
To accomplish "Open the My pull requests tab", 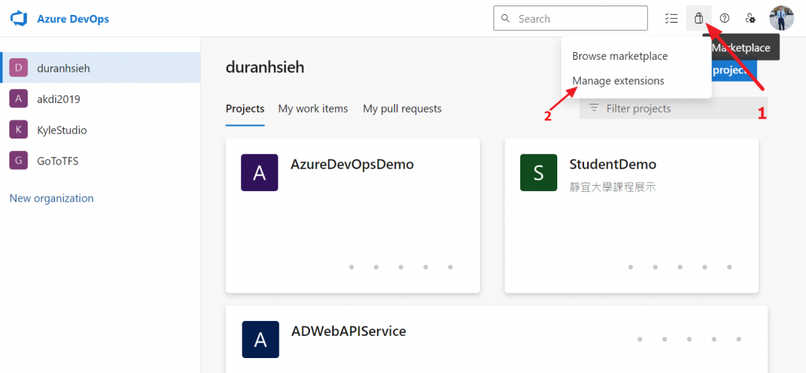I will (x=402, y=109).
